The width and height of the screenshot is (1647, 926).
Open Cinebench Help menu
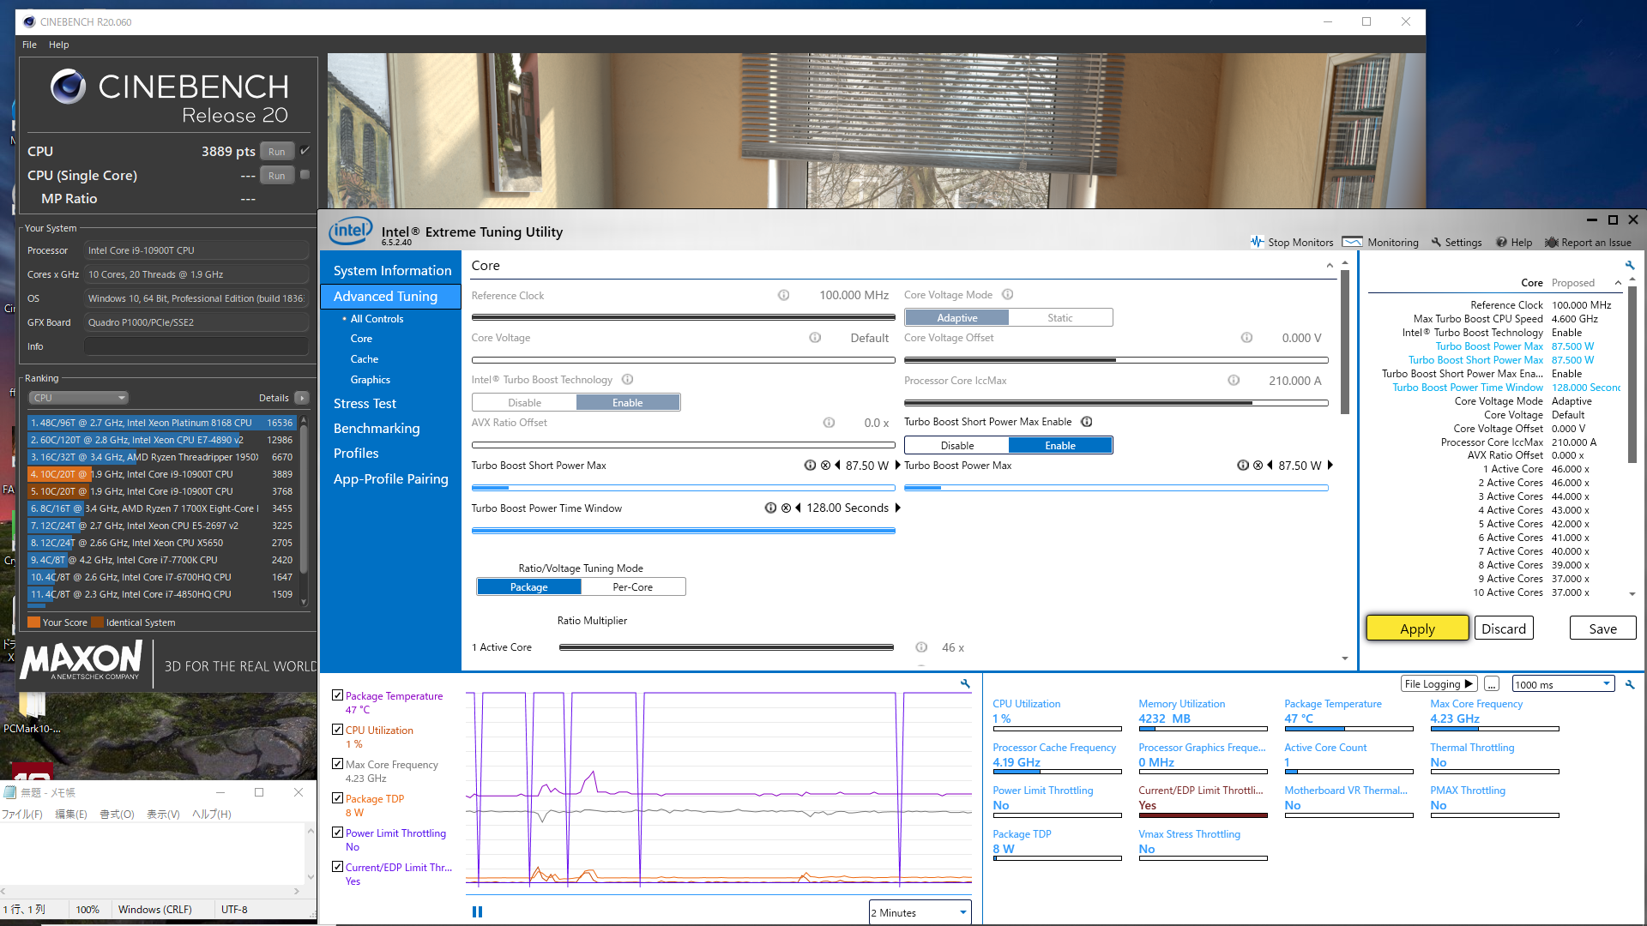58,45
